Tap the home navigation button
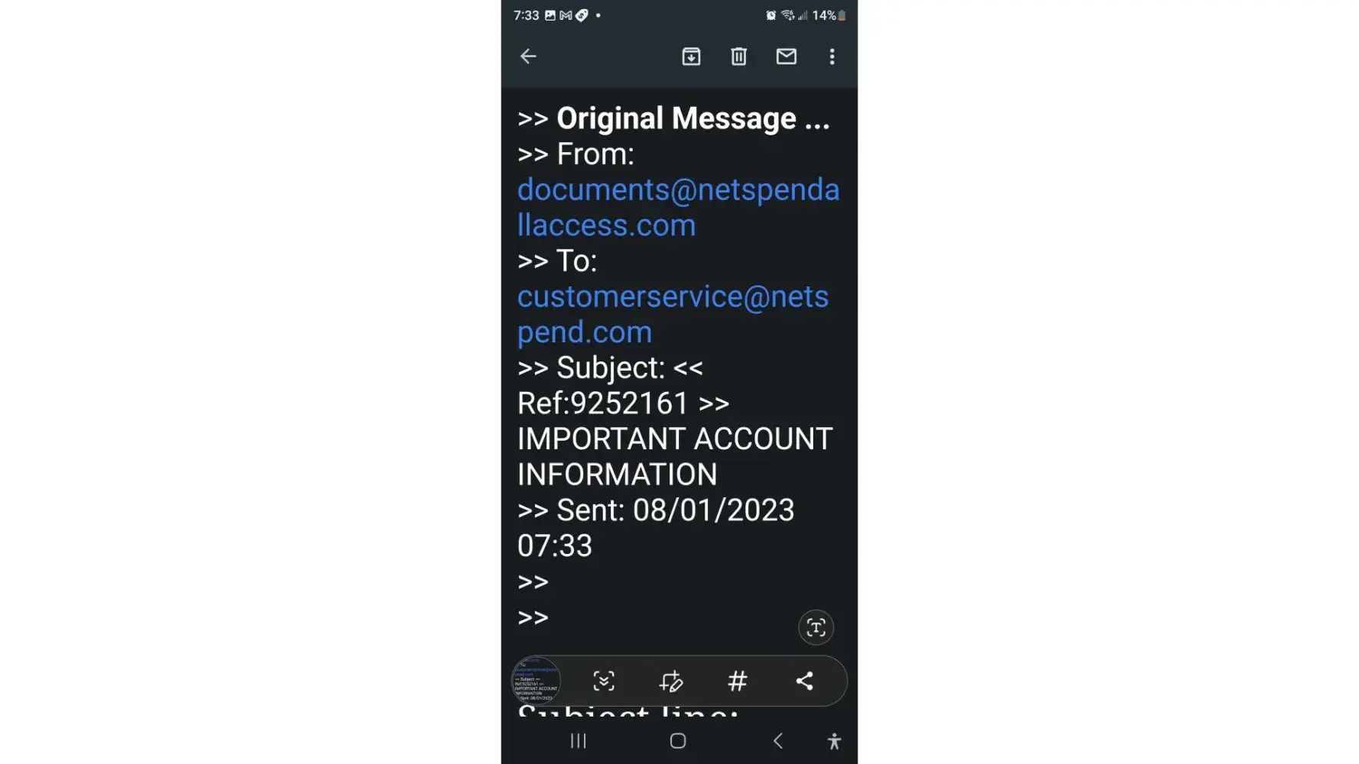Screen dimensions: 1359x764 click(678, 740)
